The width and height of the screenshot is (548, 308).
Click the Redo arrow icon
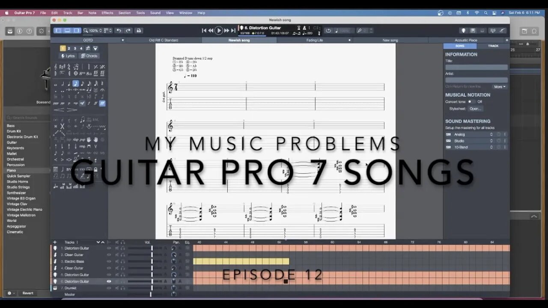(x=128, y=30)
